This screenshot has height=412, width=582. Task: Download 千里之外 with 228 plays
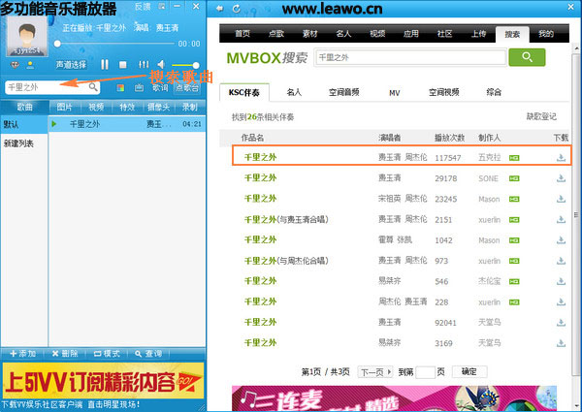coord(561,302)
